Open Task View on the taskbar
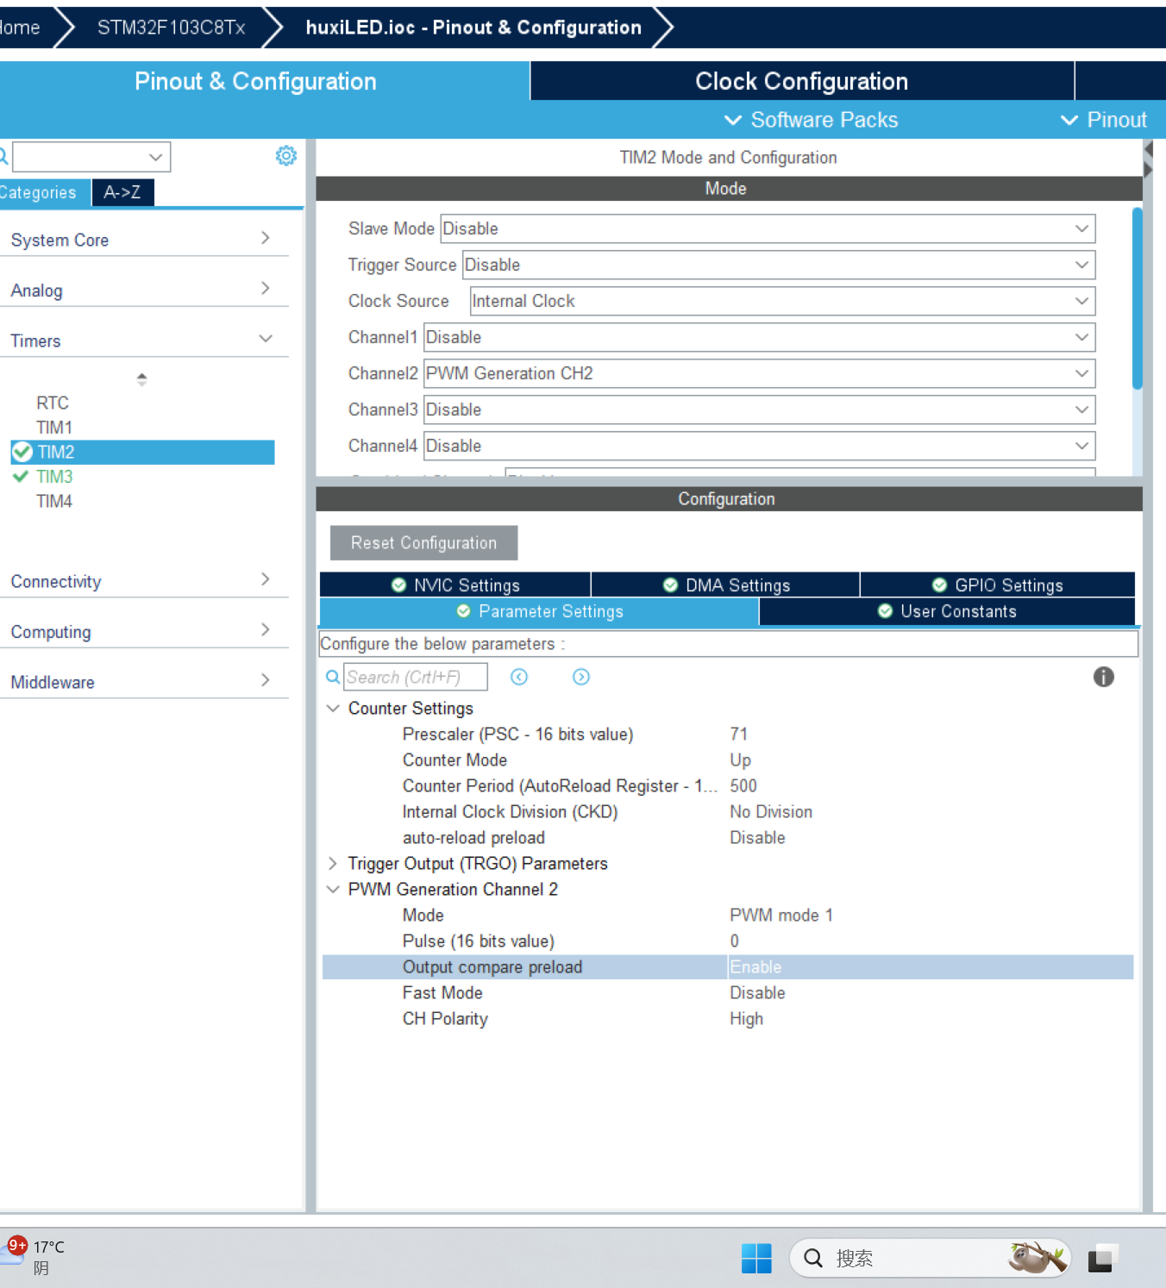The height and width of the screenshot is (1288, 1166). 1102,1259
